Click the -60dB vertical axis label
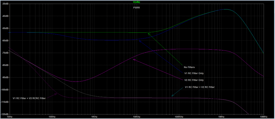The width and height of the screenshot is (275, 119). pos(5,41)
